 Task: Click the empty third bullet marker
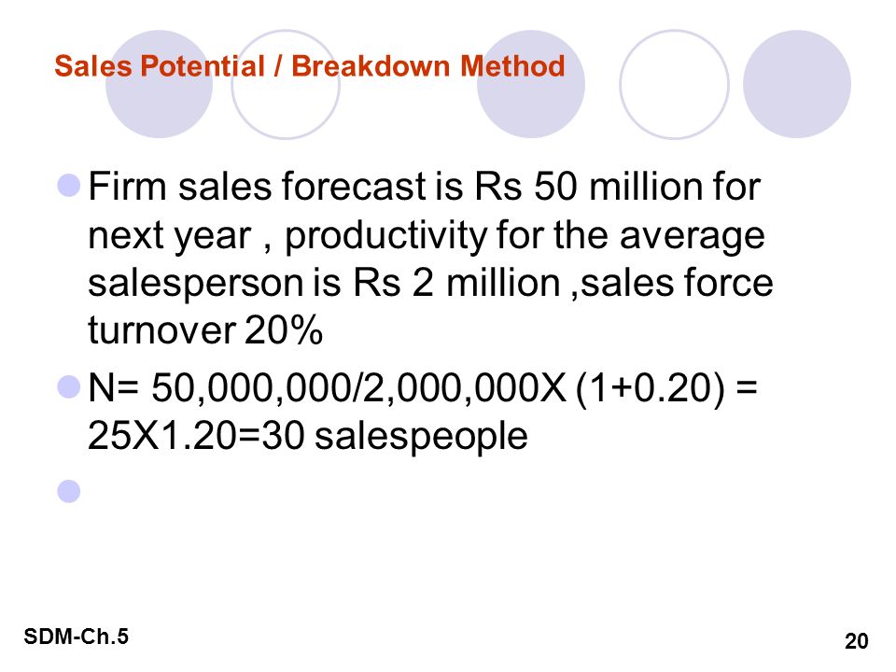click(x=69, y=491)
